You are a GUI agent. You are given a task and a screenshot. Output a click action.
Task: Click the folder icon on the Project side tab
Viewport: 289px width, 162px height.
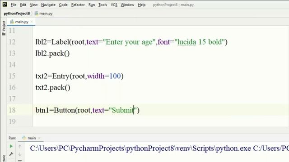click(x=4, y=34)
